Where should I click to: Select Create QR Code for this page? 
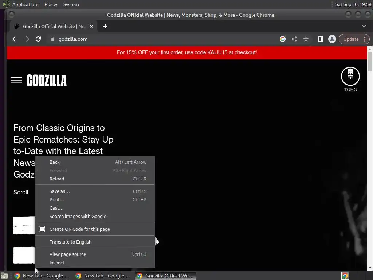95,229
